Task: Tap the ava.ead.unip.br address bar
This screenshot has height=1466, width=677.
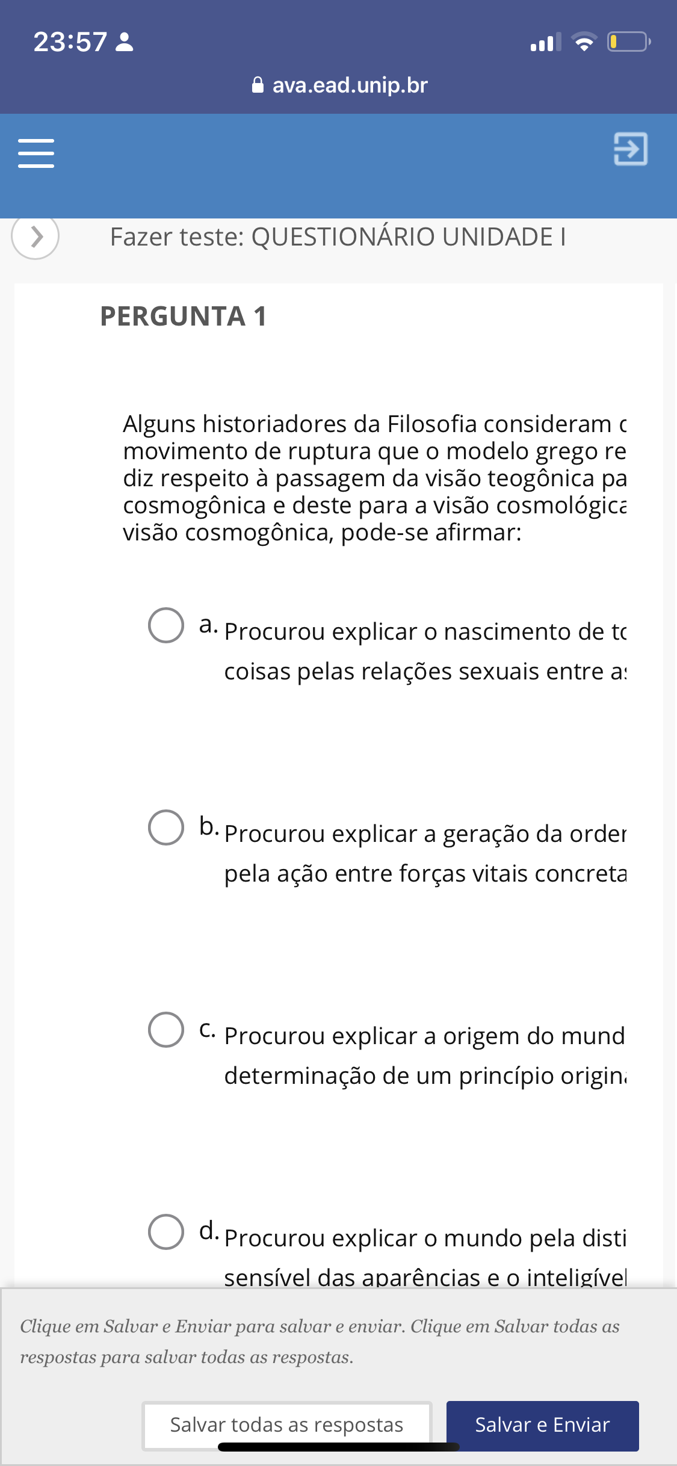Action: [x=350, y=85]
